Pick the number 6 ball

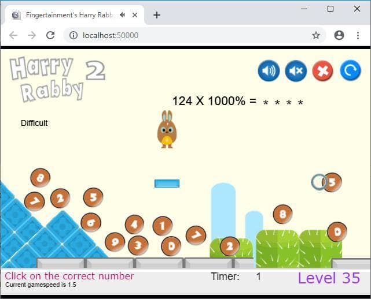point(91,222)
